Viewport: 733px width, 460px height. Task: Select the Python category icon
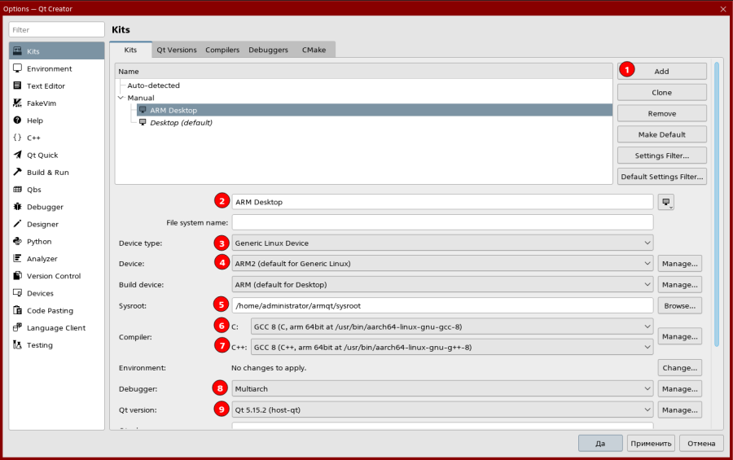click(x=17, y=242)
